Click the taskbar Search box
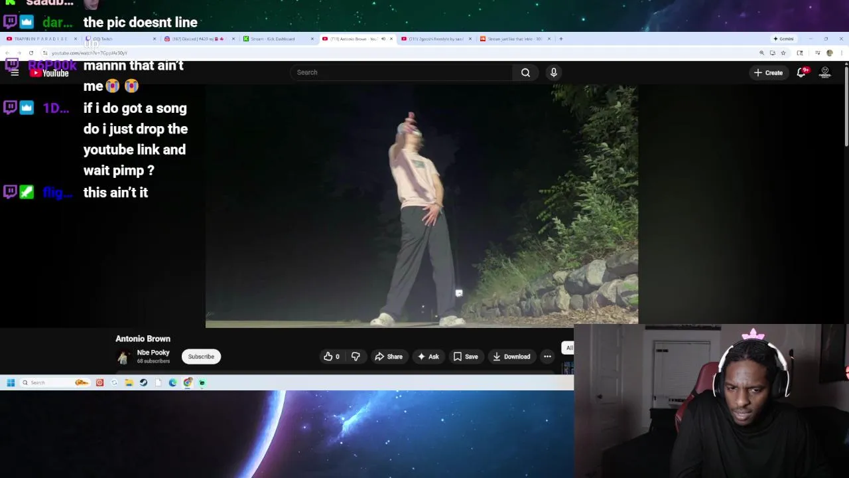Screen dimensions: 849x478 [x=55, y=382]
